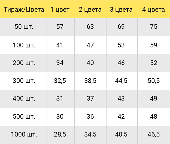
Task: Select the cell with value 47
Action: click(x=90, y=45)
